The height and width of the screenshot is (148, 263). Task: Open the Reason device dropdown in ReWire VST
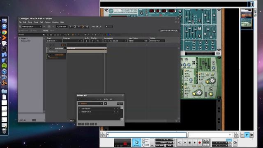tap(90, 104)
